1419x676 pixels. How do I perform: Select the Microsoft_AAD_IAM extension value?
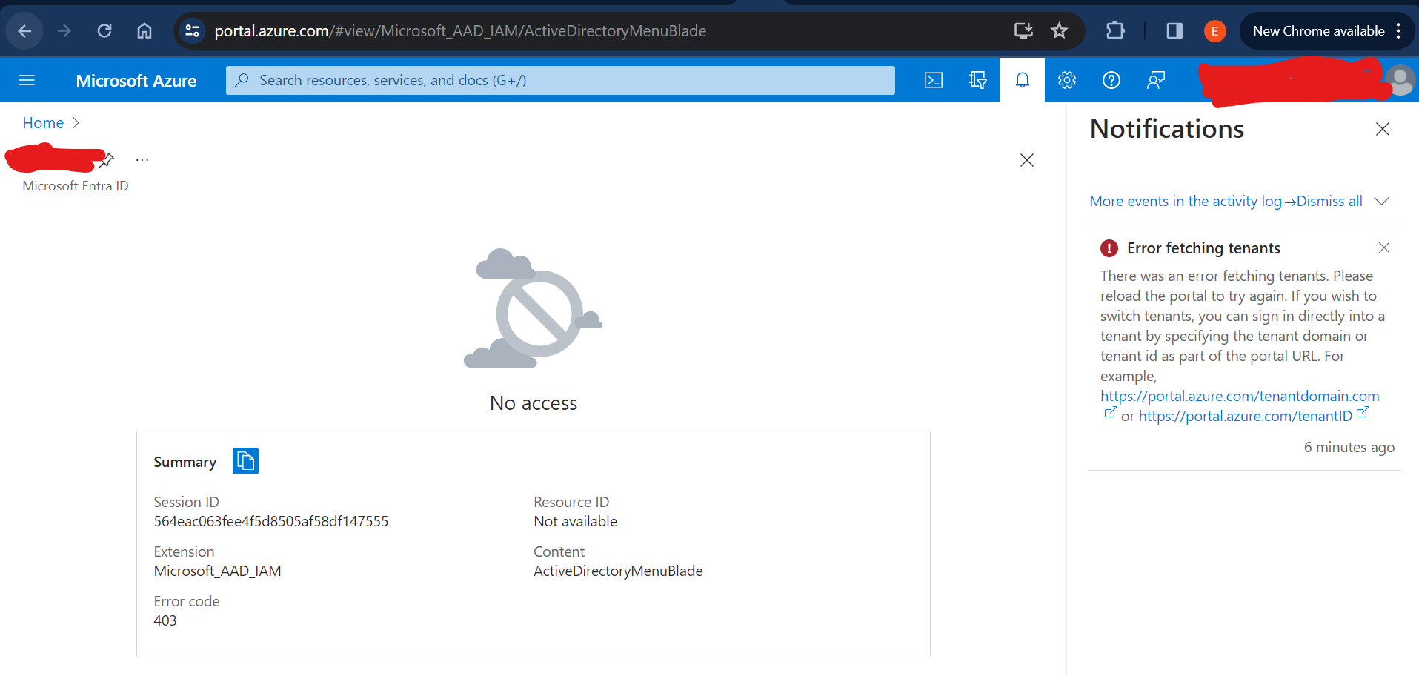pyautogui.click(x=218, y=571)
